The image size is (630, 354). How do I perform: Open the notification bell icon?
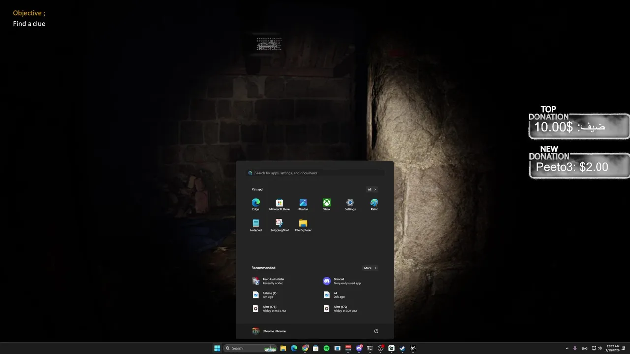623,348
